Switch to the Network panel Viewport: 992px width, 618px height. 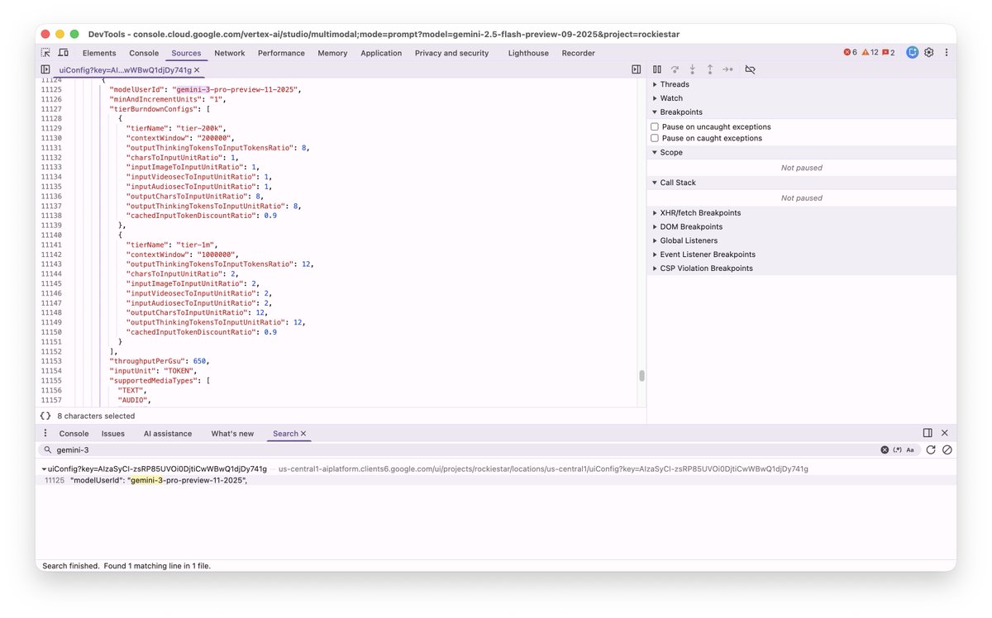coord(229,52)
